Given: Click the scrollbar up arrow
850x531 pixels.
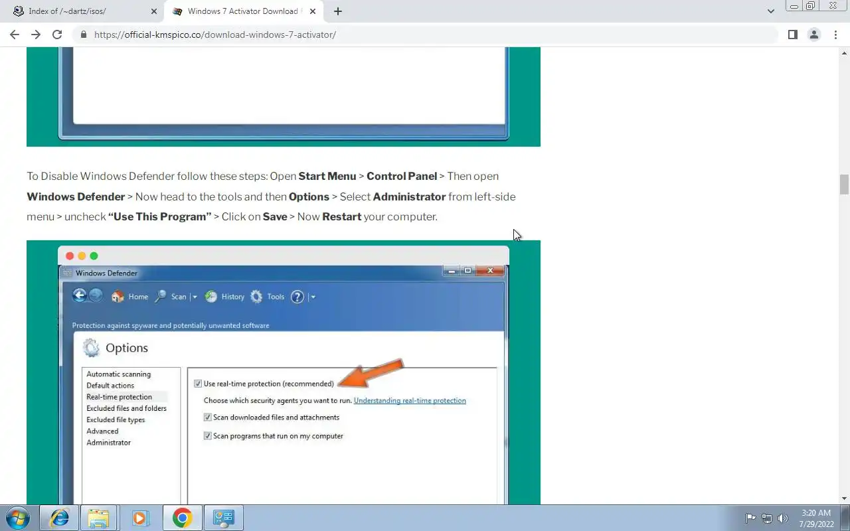Looking at the screenshot, I should tap(844, 52).
